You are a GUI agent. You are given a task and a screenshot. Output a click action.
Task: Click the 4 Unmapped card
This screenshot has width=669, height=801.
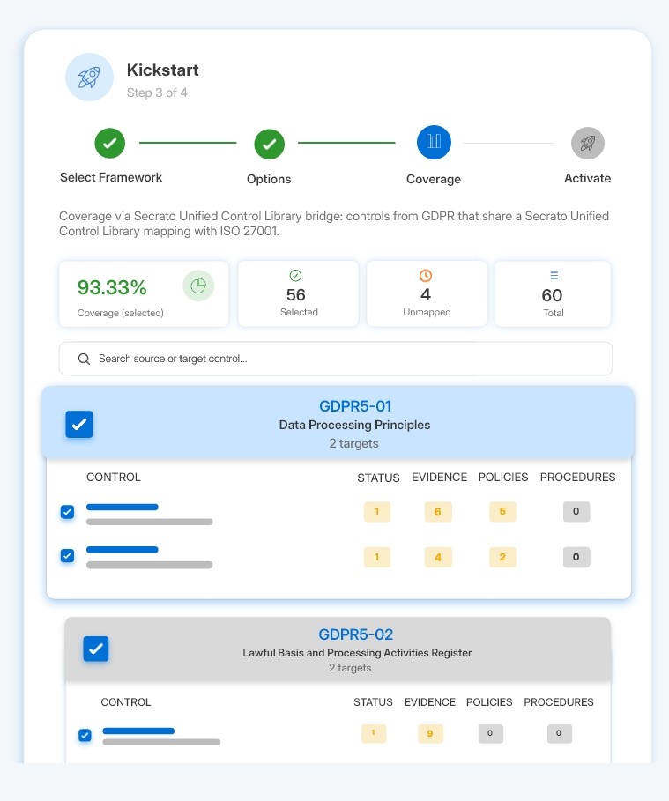[x=427, y=293]
